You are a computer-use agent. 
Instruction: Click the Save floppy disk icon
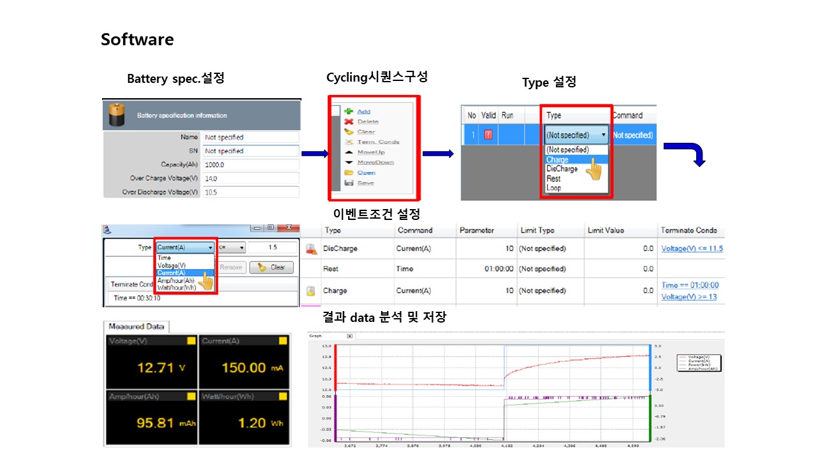pos(348,182)
